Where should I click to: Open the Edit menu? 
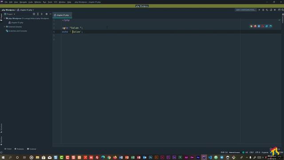11,2
